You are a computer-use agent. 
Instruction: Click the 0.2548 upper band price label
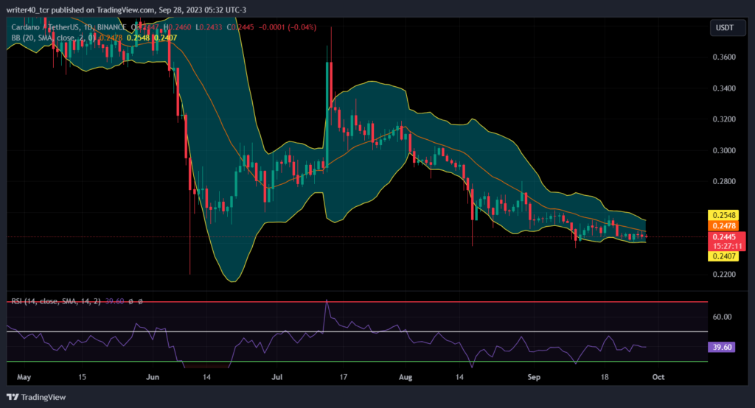724,215
